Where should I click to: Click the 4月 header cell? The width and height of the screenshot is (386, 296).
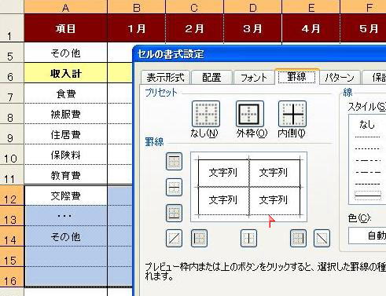[x=311, y=28]
